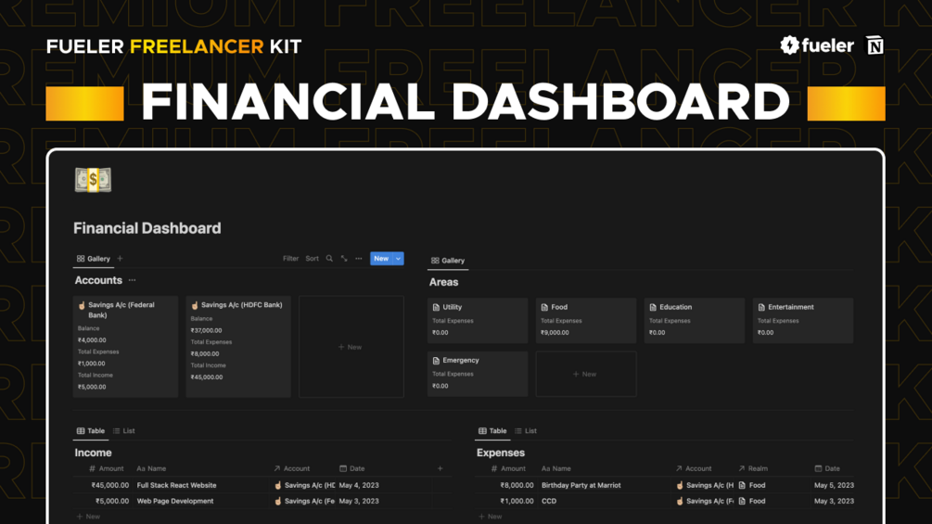Add new card in Accounts gallery
The image size is (932, 524).
pyautogui.click(x=351, y=347)
